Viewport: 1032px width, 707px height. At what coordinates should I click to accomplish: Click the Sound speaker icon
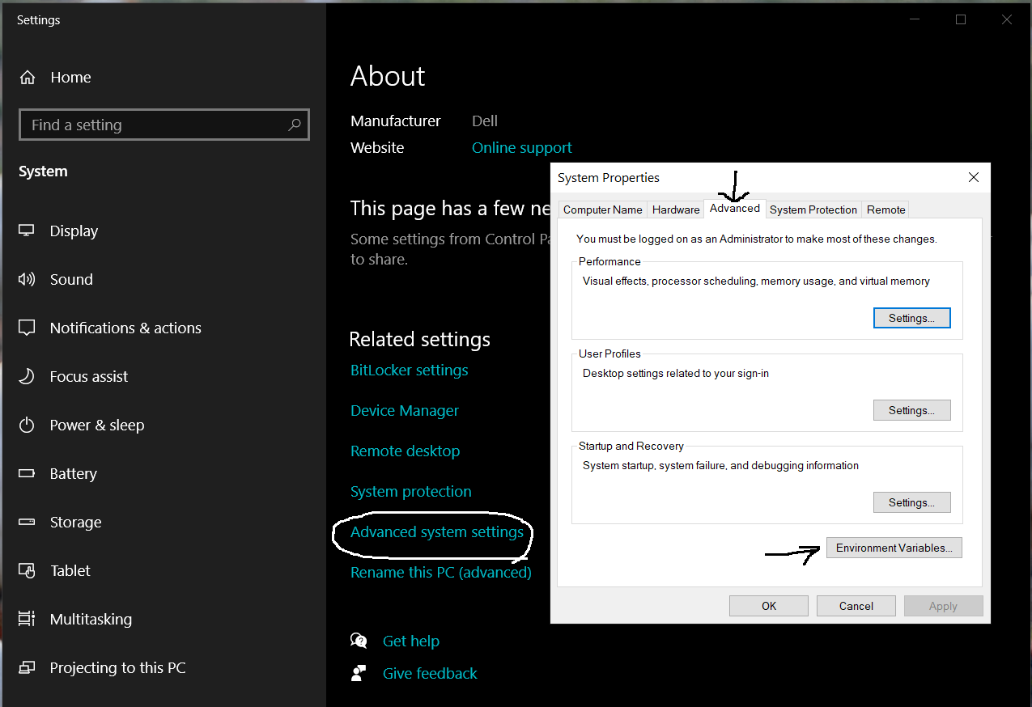[27, 279]
